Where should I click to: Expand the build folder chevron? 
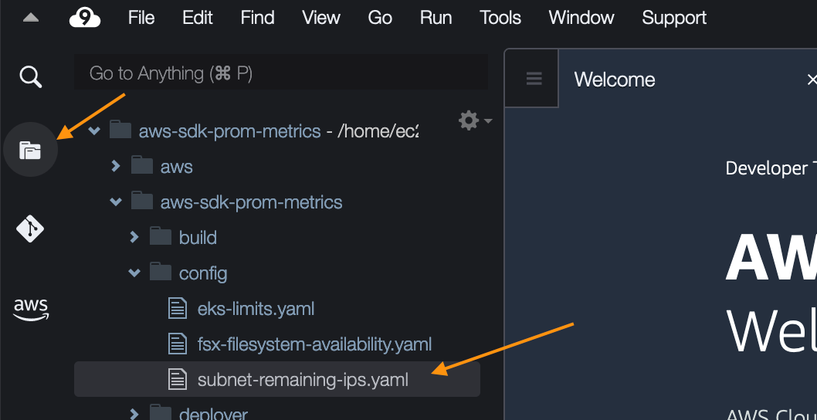tap(134, 237)
